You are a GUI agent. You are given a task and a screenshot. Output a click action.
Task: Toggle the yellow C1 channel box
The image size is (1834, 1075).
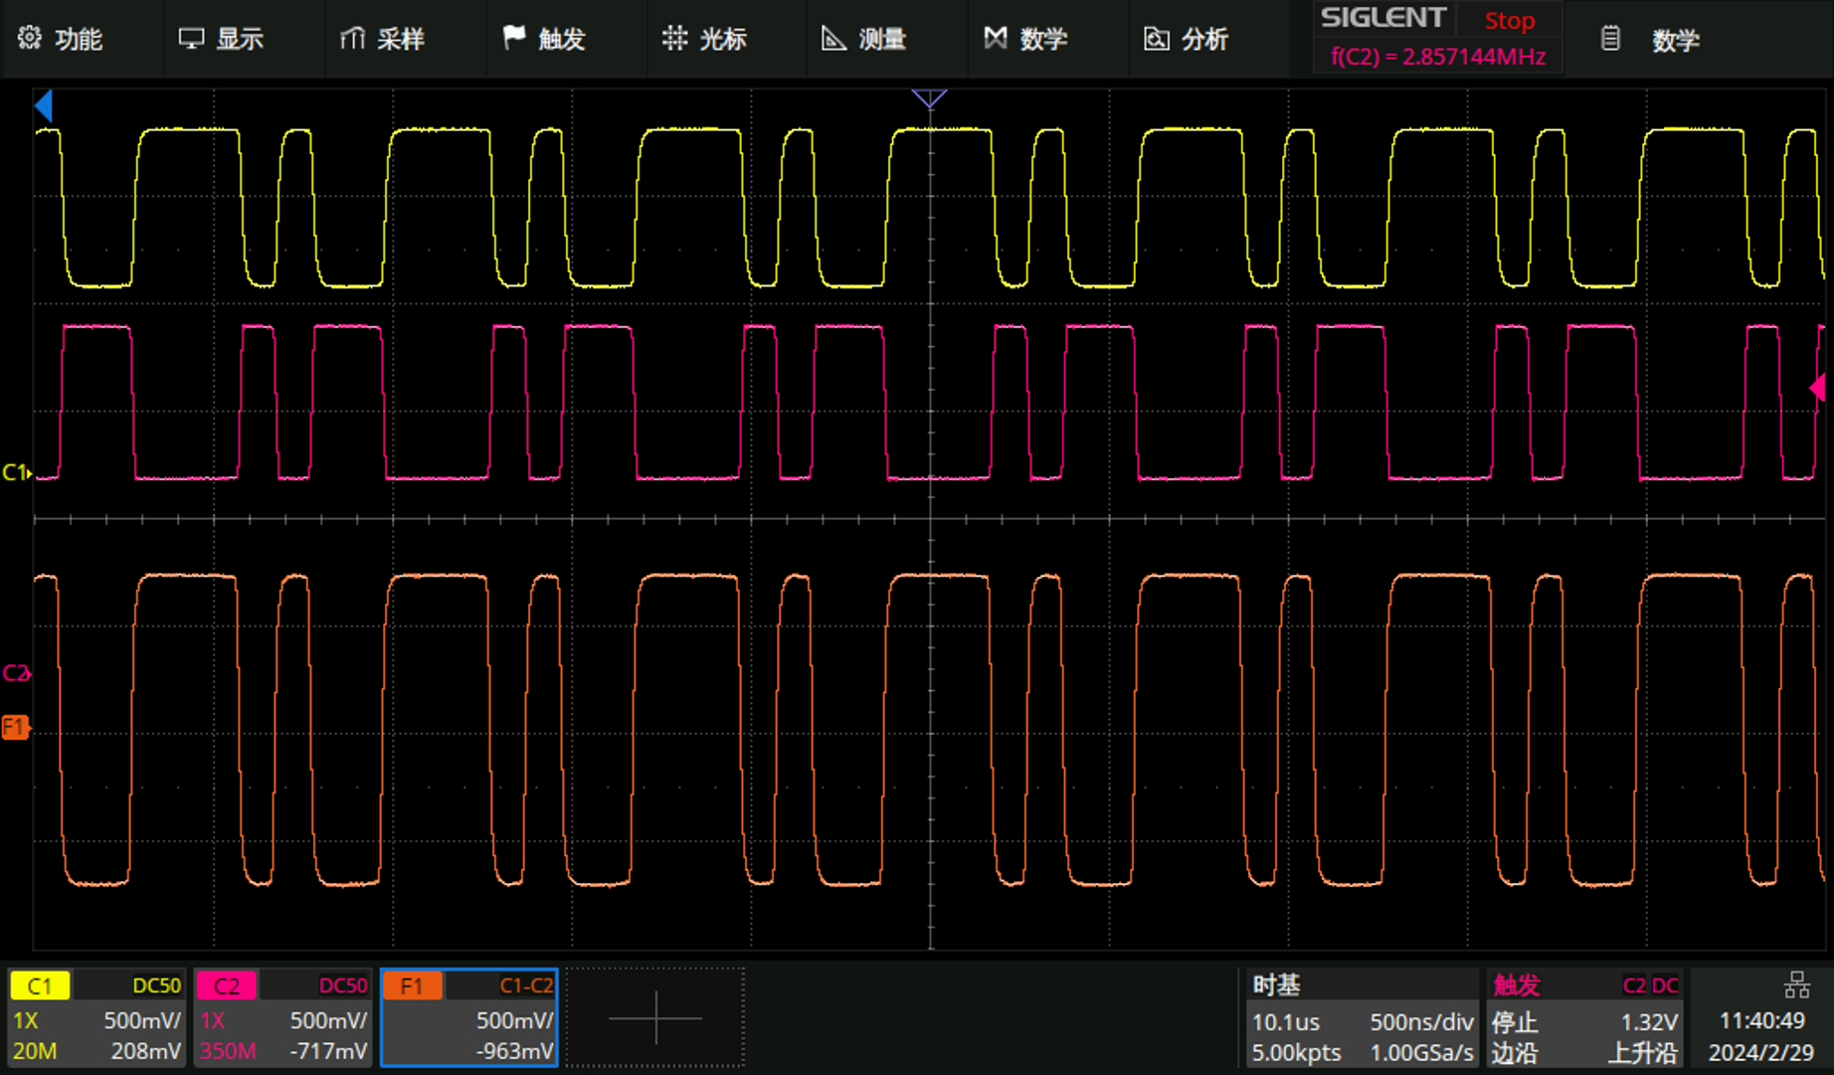(x=95, y=1017)
